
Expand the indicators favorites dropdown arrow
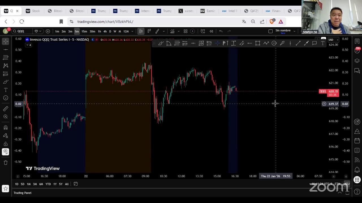pyautogui.click(x=178, y=31)
